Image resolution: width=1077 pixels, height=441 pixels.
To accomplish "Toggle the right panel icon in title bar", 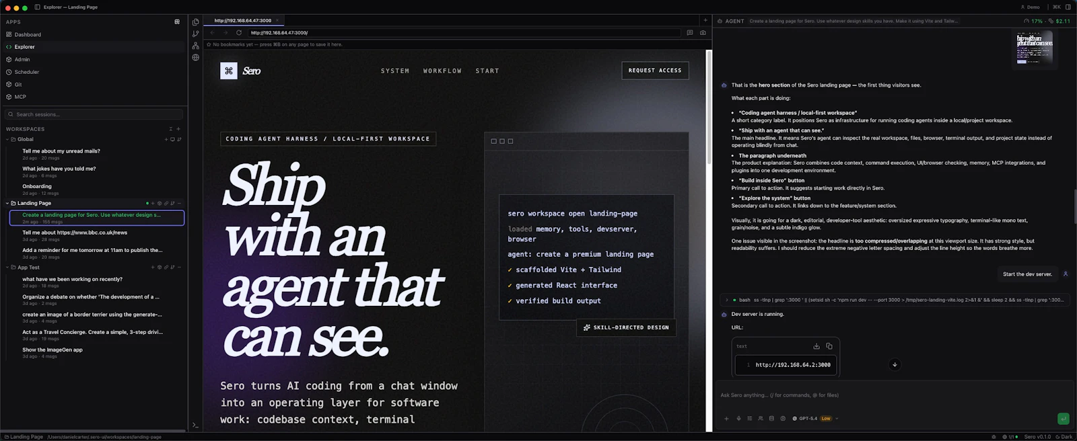I will pyautogui.click(x=1068, y=7).
